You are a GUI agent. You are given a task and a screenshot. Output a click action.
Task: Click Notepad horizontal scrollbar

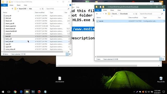[x=97, y=66]
